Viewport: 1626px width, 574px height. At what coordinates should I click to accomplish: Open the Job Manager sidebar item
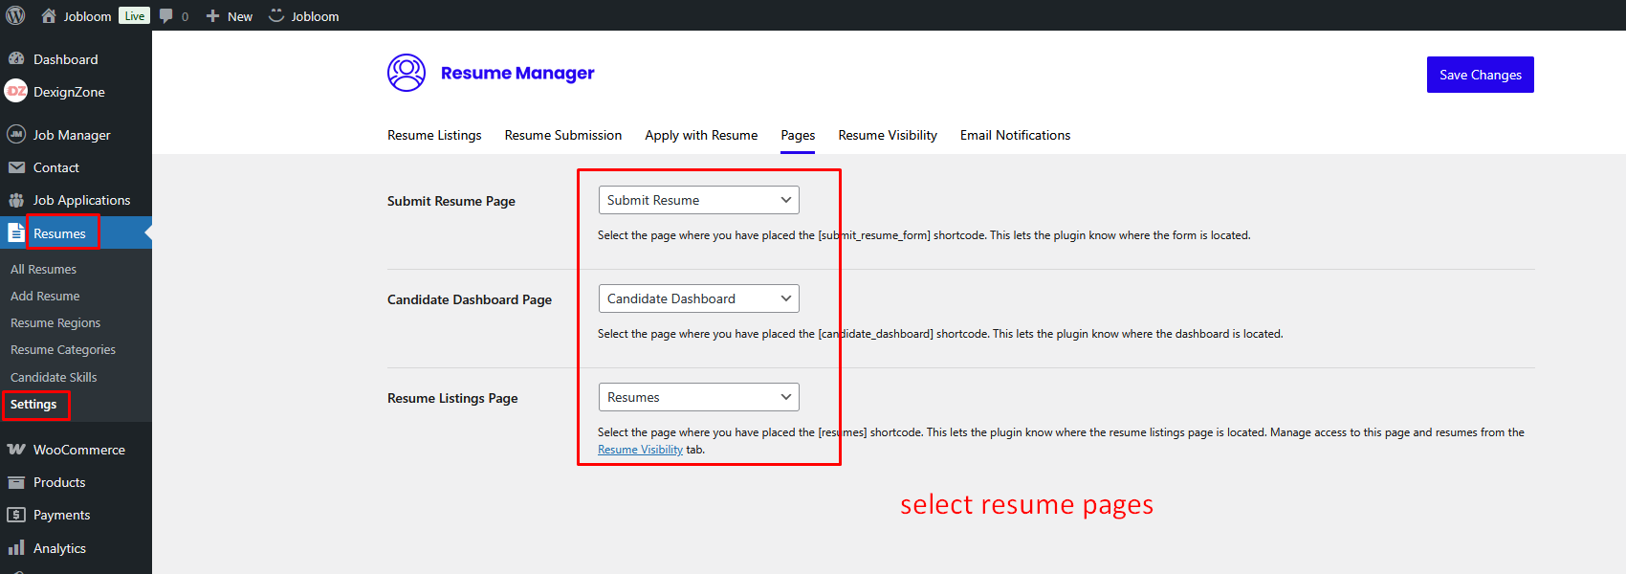72,135
